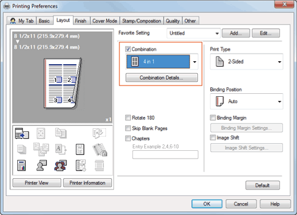Click the 4 in 1 grid layout icon
The width and height of the screenshot is (297, 215).
[x=135, y=61]
